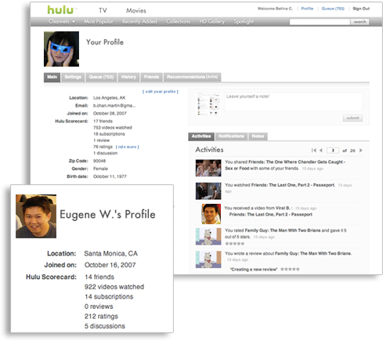Click rate more link
The image size is (383, 341).
127,147
